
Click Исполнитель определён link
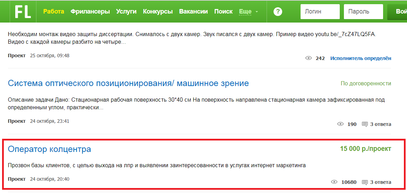(361, 58)
